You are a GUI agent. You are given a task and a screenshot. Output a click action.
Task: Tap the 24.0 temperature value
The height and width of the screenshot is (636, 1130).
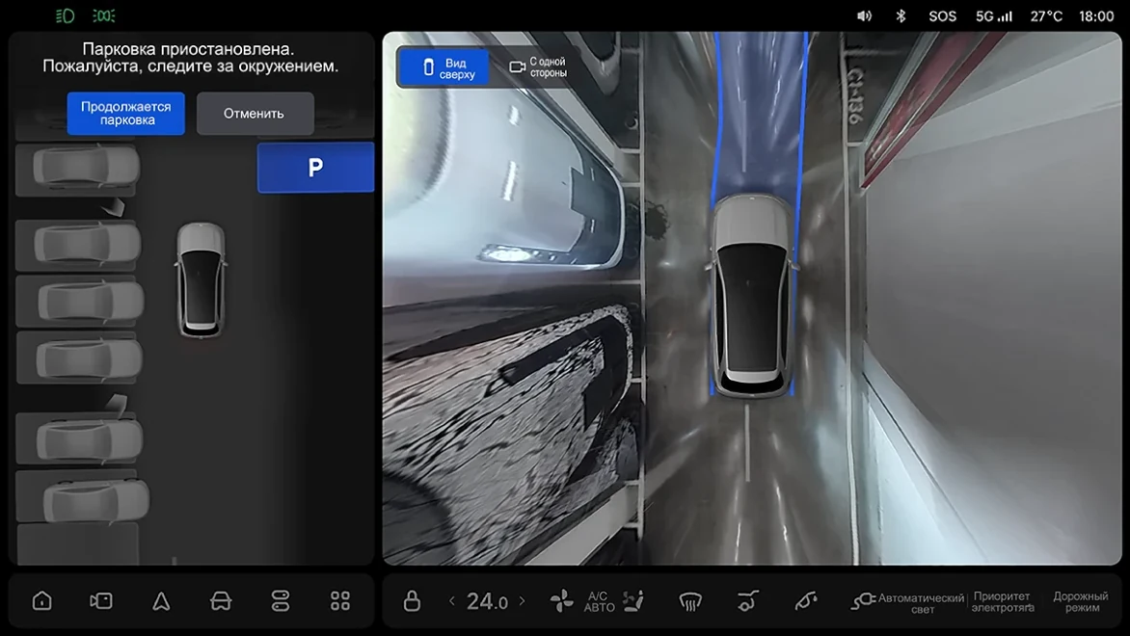(487, 601)
